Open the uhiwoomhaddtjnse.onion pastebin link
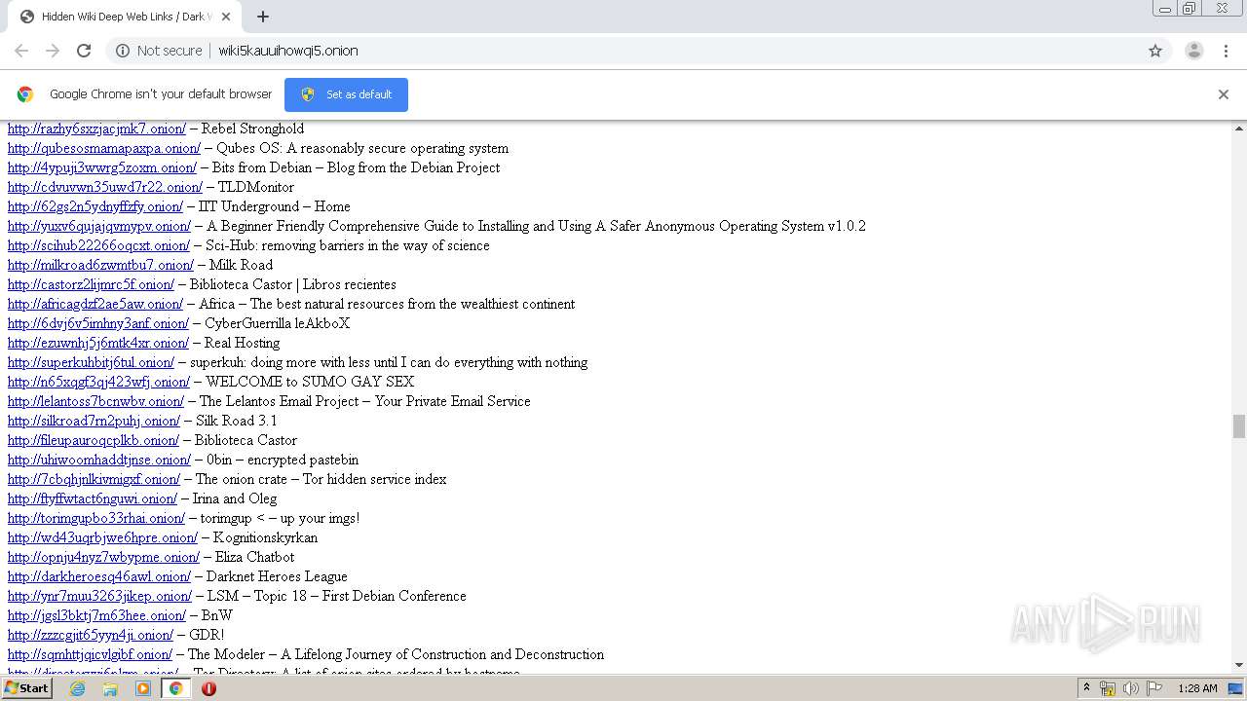This screenshot has height=701, width=1247. [x=99, y=460]
